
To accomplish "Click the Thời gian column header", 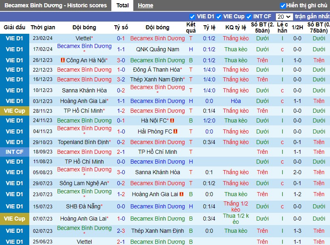I will coord(43,27).
